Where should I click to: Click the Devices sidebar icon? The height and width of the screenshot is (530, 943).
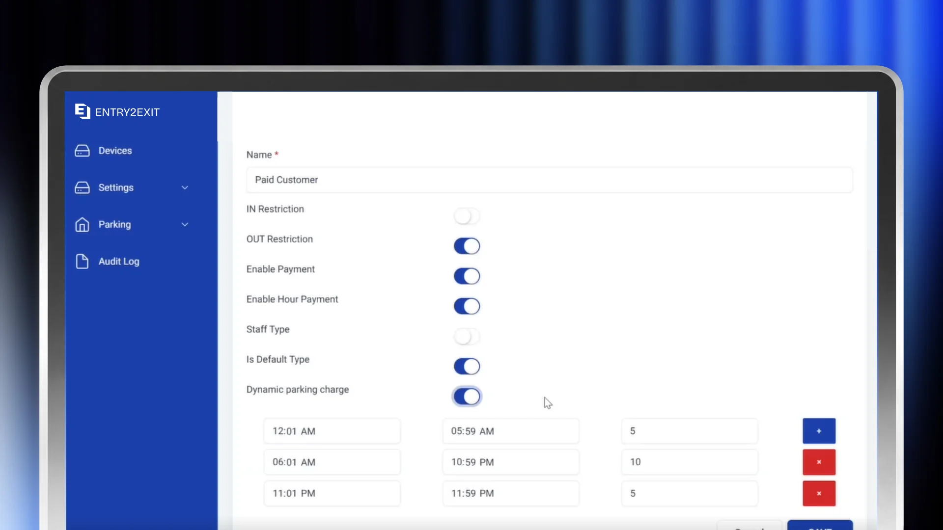click(x=82, y=151)
